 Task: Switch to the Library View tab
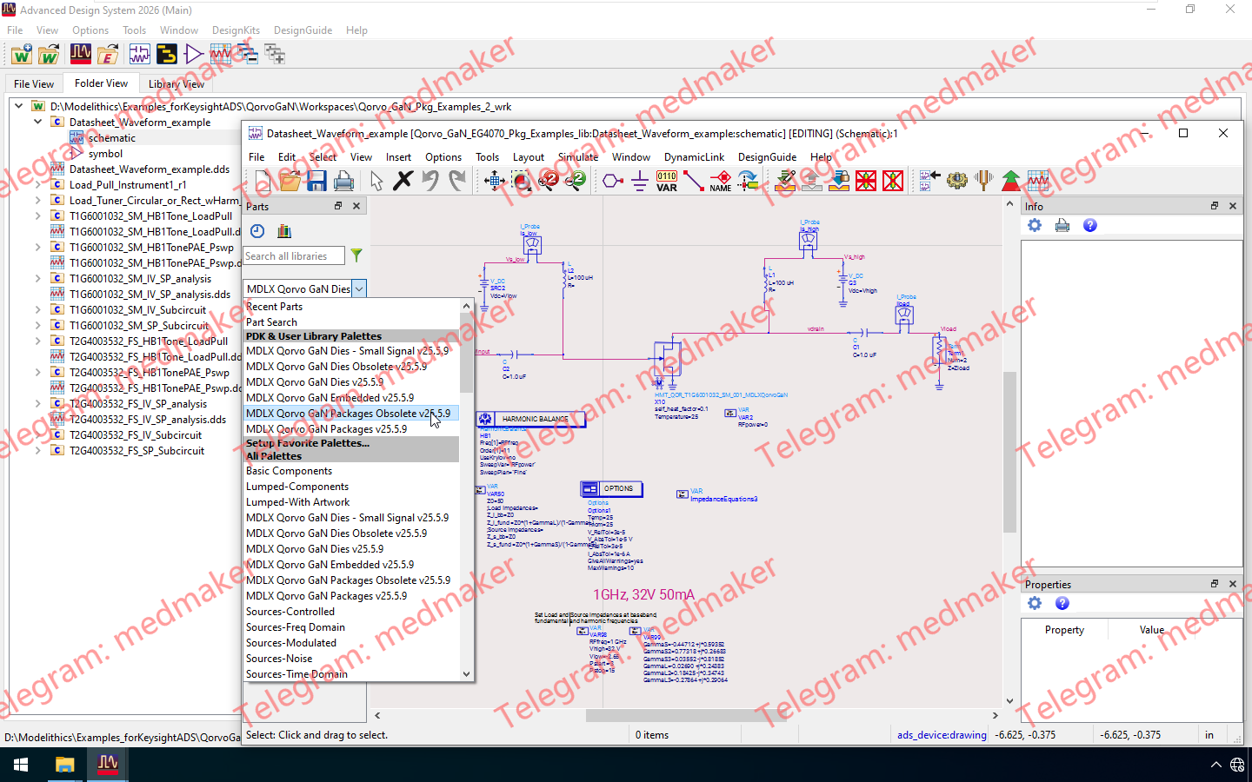(176, 83)
